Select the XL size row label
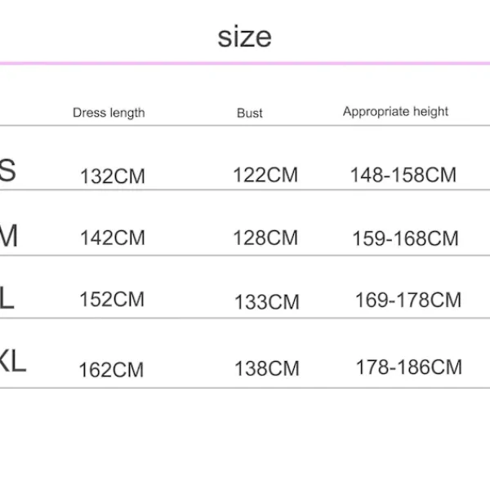490x490 pixels. click(12, 362)
